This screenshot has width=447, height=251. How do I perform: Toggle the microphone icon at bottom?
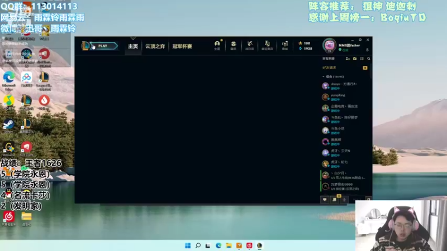click(x=344, y=200)
